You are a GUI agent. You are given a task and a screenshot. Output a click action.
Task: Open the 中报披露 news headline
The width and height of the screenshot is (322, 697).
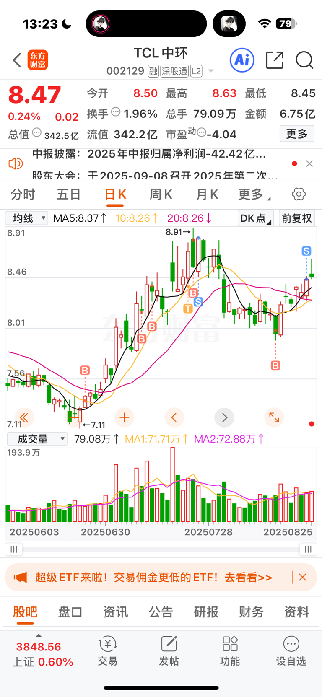point(149,154)
